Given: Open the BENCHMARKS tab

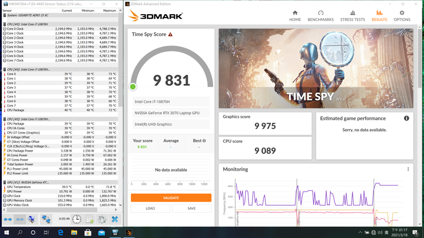Looking at the screenshot, I should click(x=321, y=16).
